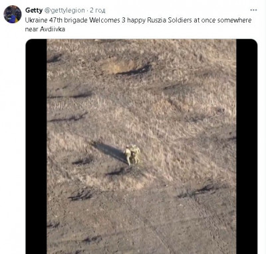This screenshot has height=254, width=266.
Task: Click the tweet text starting 'Ukraine 47th brigade'
Action: point(138,25)
